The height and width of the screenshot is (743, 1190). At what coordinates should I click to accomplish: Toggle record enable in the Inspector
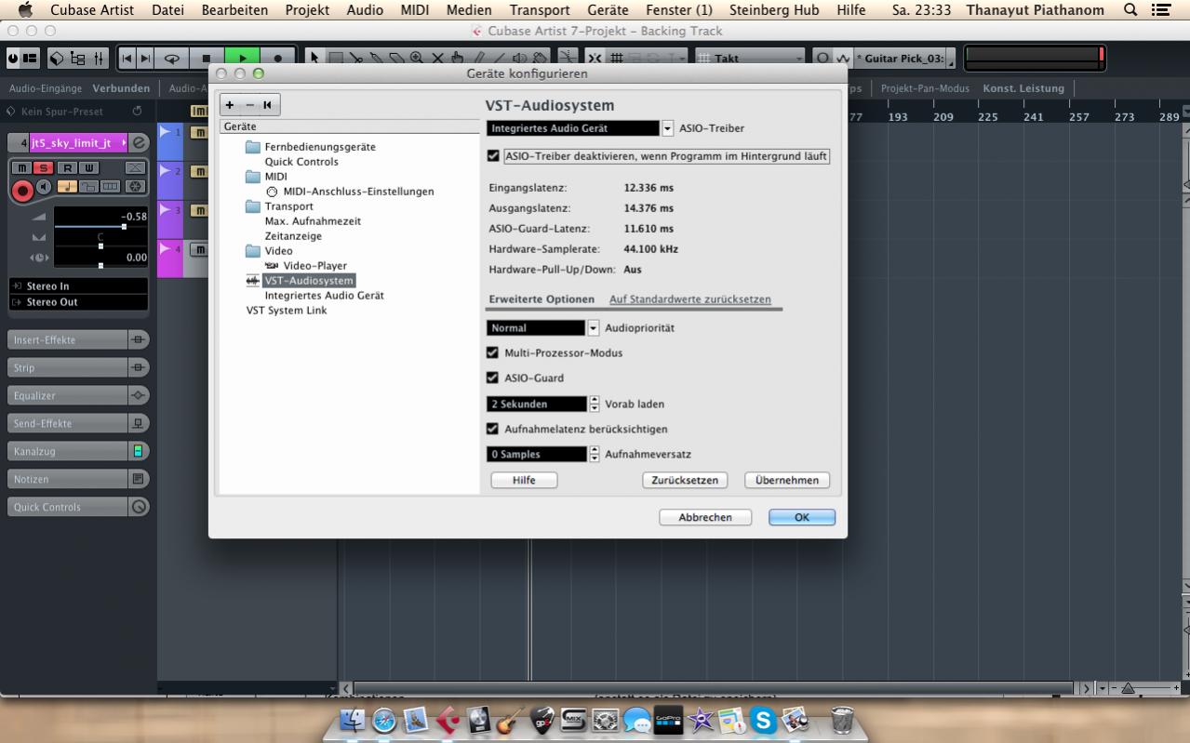[24, 191]
